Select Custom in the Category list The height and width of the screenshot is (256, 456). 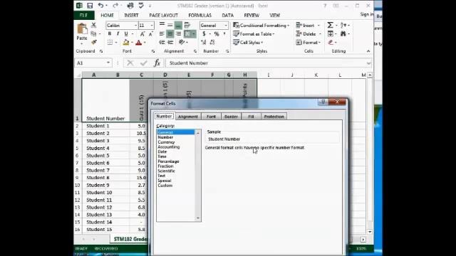point(165,185)
